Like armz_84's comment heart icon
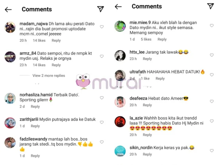 coord(102,56)
